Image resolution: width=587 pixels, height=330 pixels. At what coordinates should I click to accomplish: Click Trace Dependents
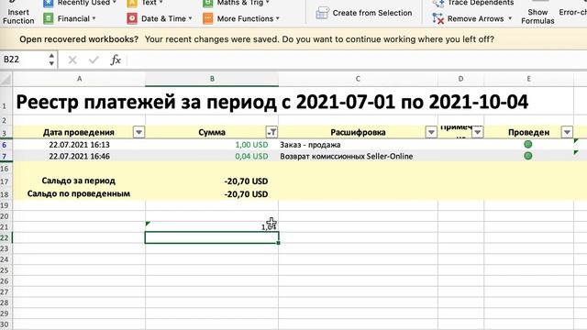point(473,3)
